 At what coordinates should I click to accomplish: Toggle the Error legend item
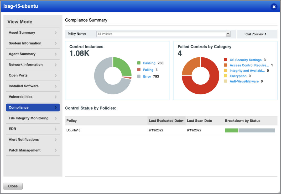pyautogui.click(x=147, y=76)
